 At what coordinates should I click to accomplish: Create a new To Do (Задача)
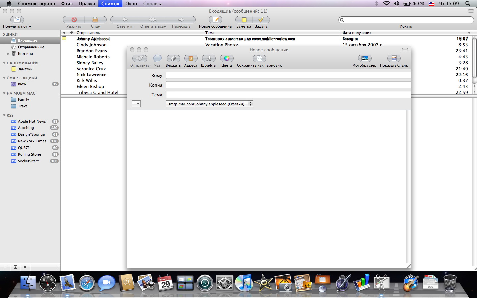(x=261, y=20)
